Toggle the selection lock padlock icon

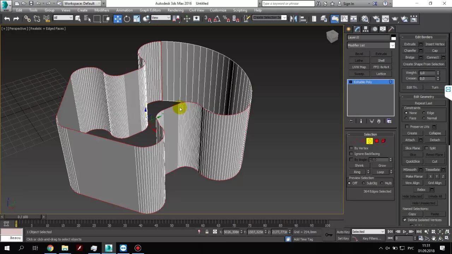pyautogui.click(x=207, y=232)
